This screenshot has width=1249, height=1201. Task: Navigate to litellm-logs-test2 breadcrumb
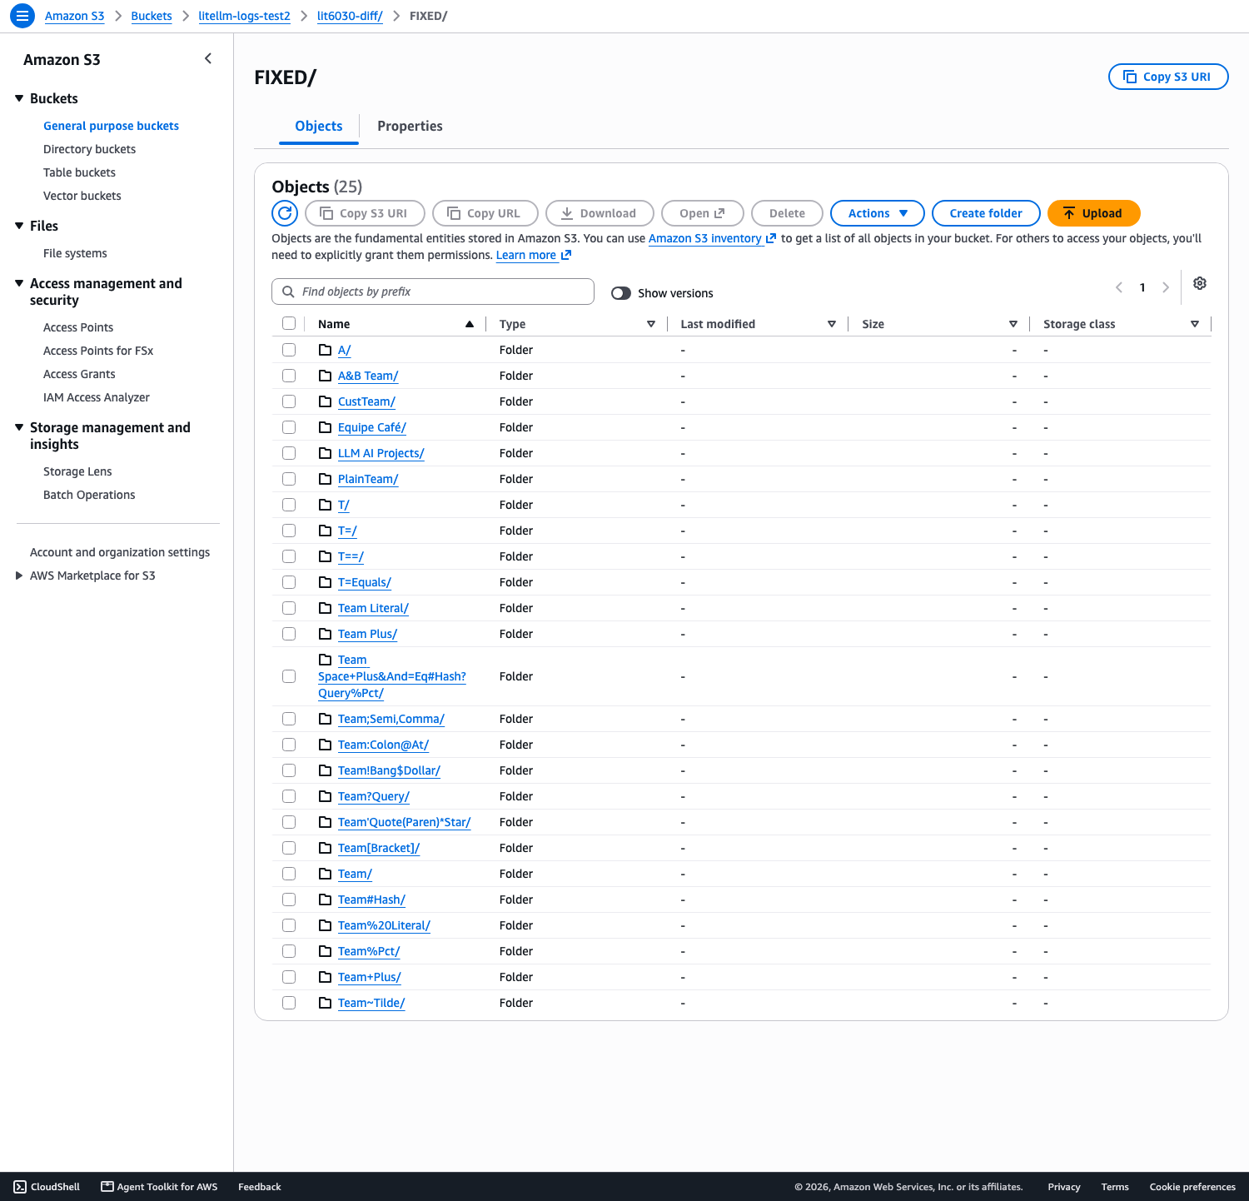click(244, 16)
